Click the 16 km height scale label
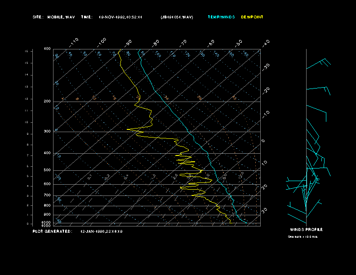The height and width of the screenshot is (275, 356). pyautogui.click(x=27, y=51)
